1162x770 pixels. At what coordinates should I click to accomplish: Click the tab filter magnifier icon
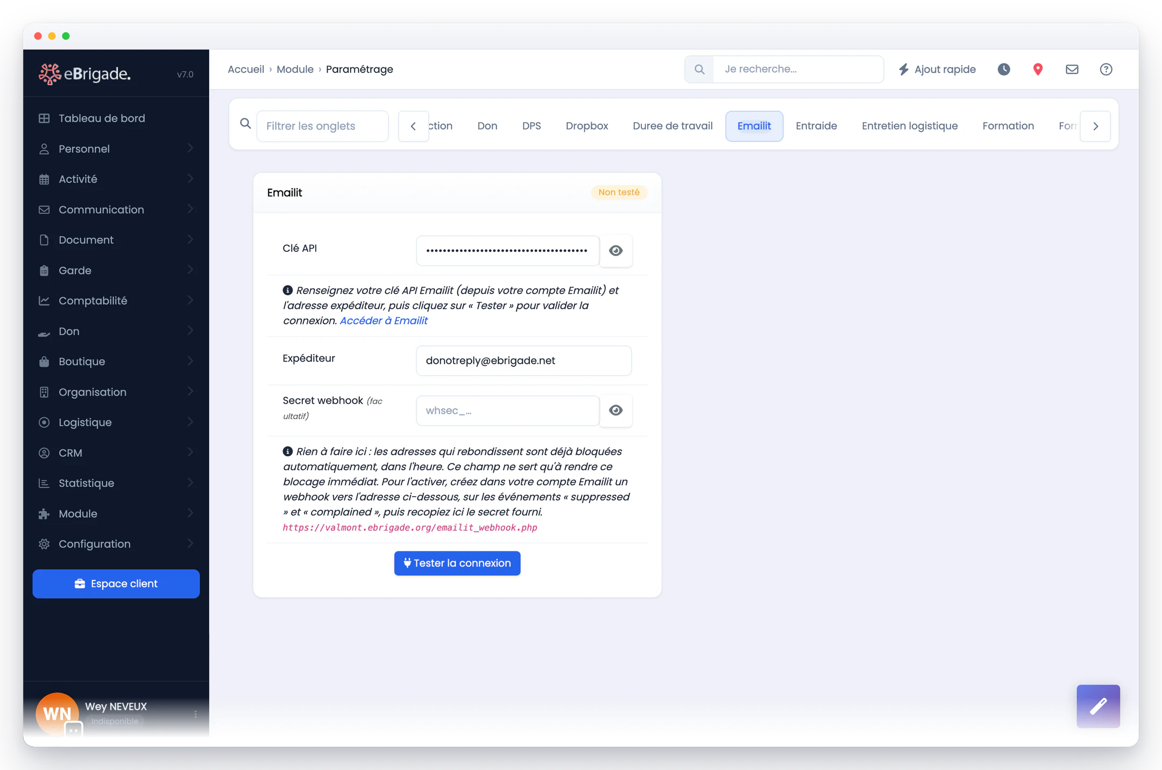(245, 124)
